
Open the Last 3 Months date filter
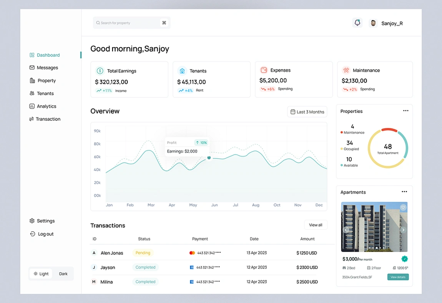tap(307, 112)
